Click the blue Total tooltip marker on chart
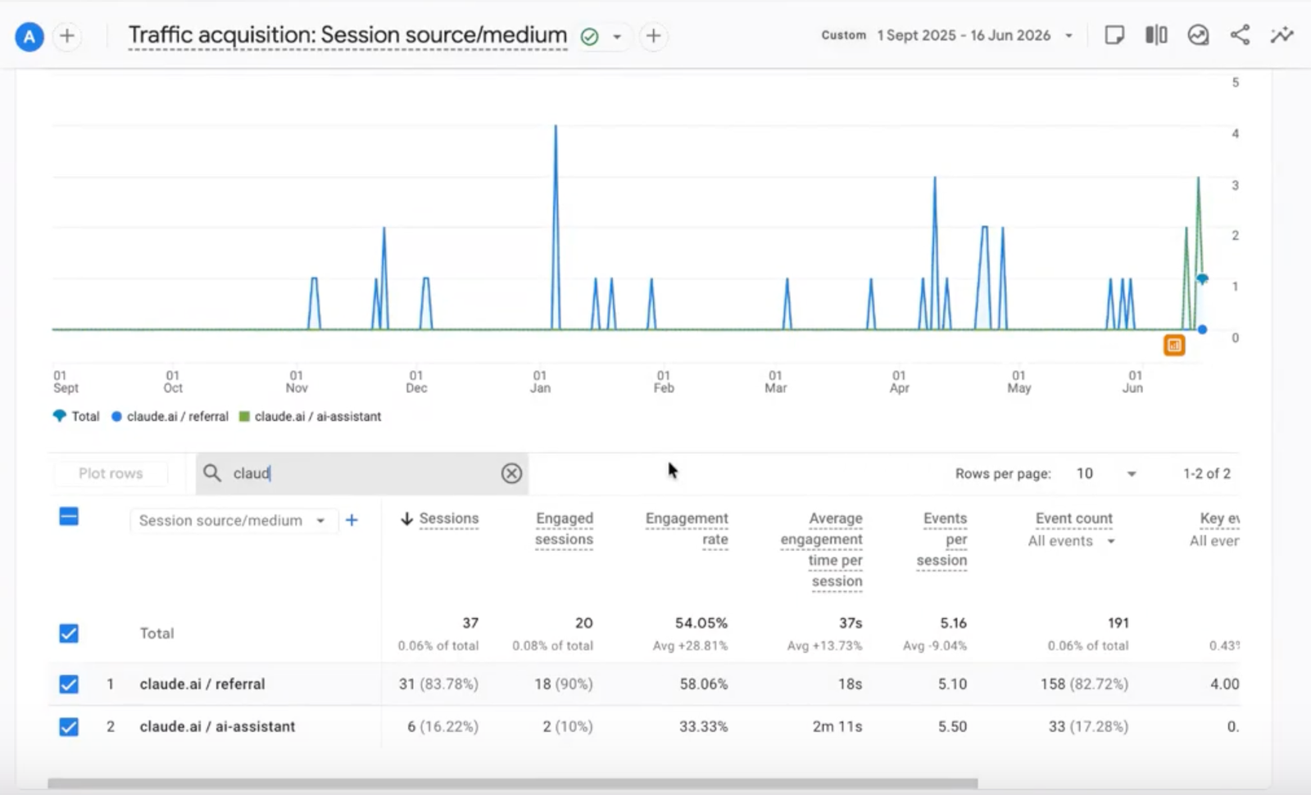The height and width of the screenshot is (795, 1311). click(x=1202, y=280)
